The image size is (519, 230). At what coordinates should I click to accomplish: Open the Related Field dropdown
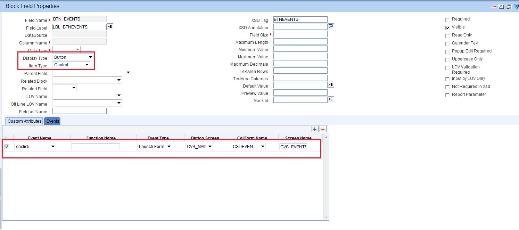click(x=64, y=88)
